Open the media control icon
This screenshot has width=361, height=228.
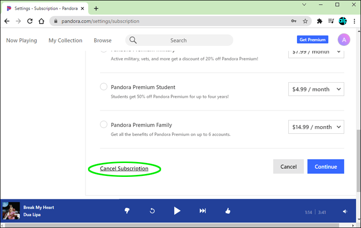tap(331, 21)
